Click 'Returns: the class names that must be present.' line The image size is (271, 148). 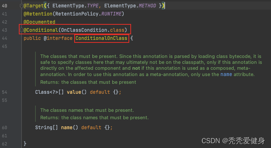pyautogui.click(x=95, y=118)
